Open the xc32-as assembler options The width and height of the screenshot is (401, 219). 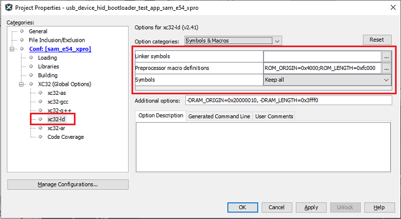click(x=57, y=93)
